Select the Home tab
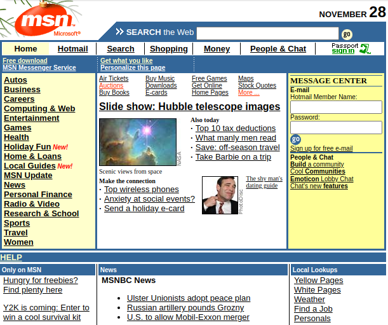Viewport: 388px width, 325px height. coord(25,49)
